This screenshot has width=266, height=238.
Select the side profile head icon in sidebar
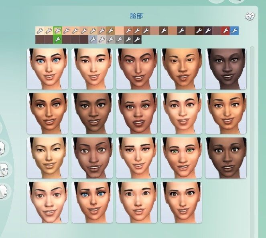click(x=3, y=192)
